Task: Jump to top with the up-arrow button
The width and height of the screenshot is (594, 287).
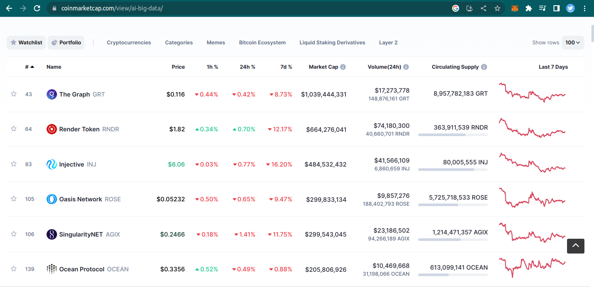Action: pos(575,246)
